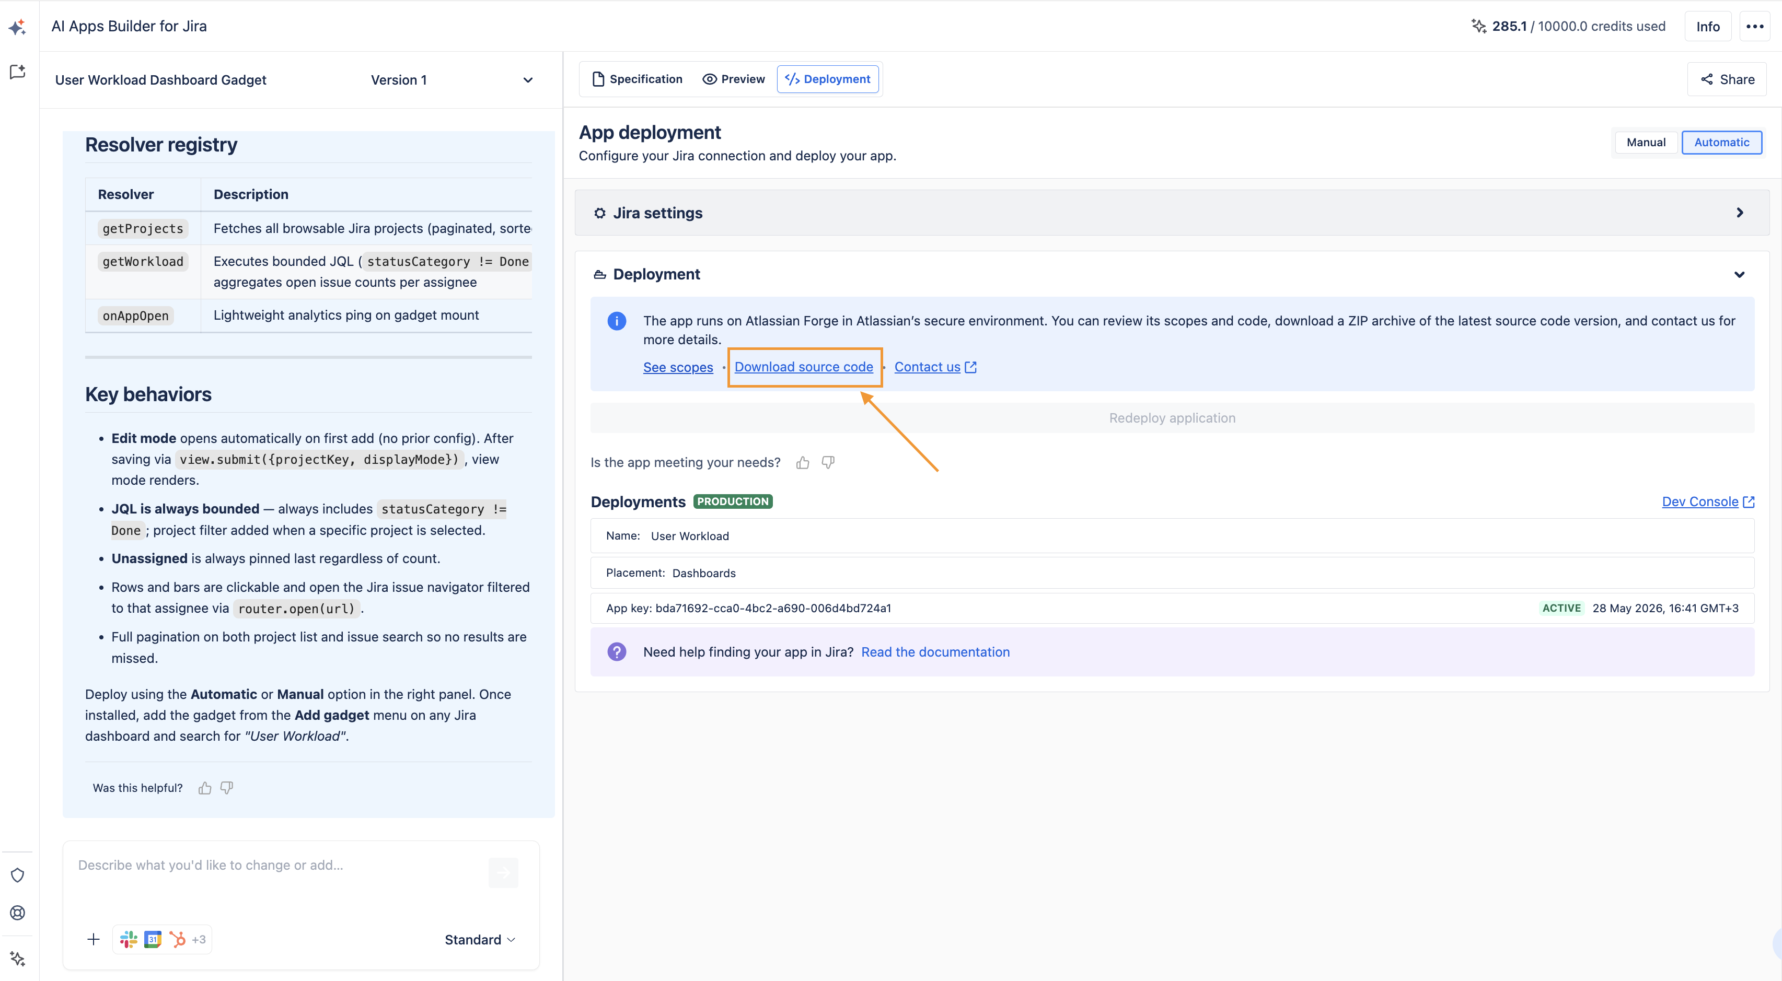
Task: Open the Standard mode dropdown
Action: tap(479, 940)
